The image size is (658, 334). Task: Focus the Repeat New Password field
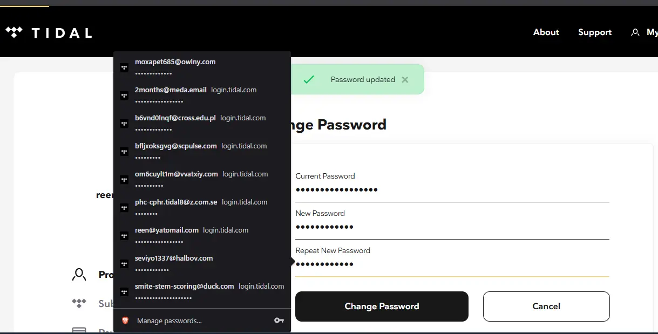(452, 264)
